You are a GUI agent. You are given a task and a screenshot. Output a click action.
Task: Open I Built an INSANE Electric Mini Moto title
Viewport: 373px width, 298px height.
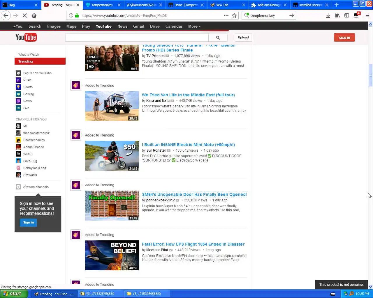click(188, 145)
